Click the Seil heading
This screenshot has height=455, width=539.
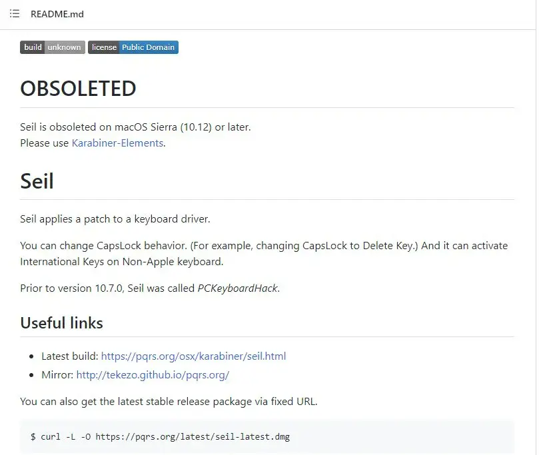click(37, 181)
